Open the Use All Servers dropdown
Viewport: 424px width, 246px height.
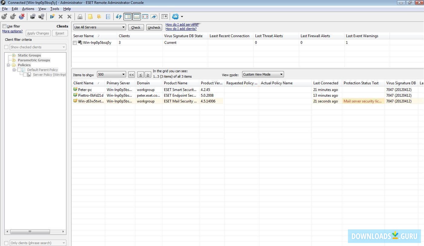99,27
